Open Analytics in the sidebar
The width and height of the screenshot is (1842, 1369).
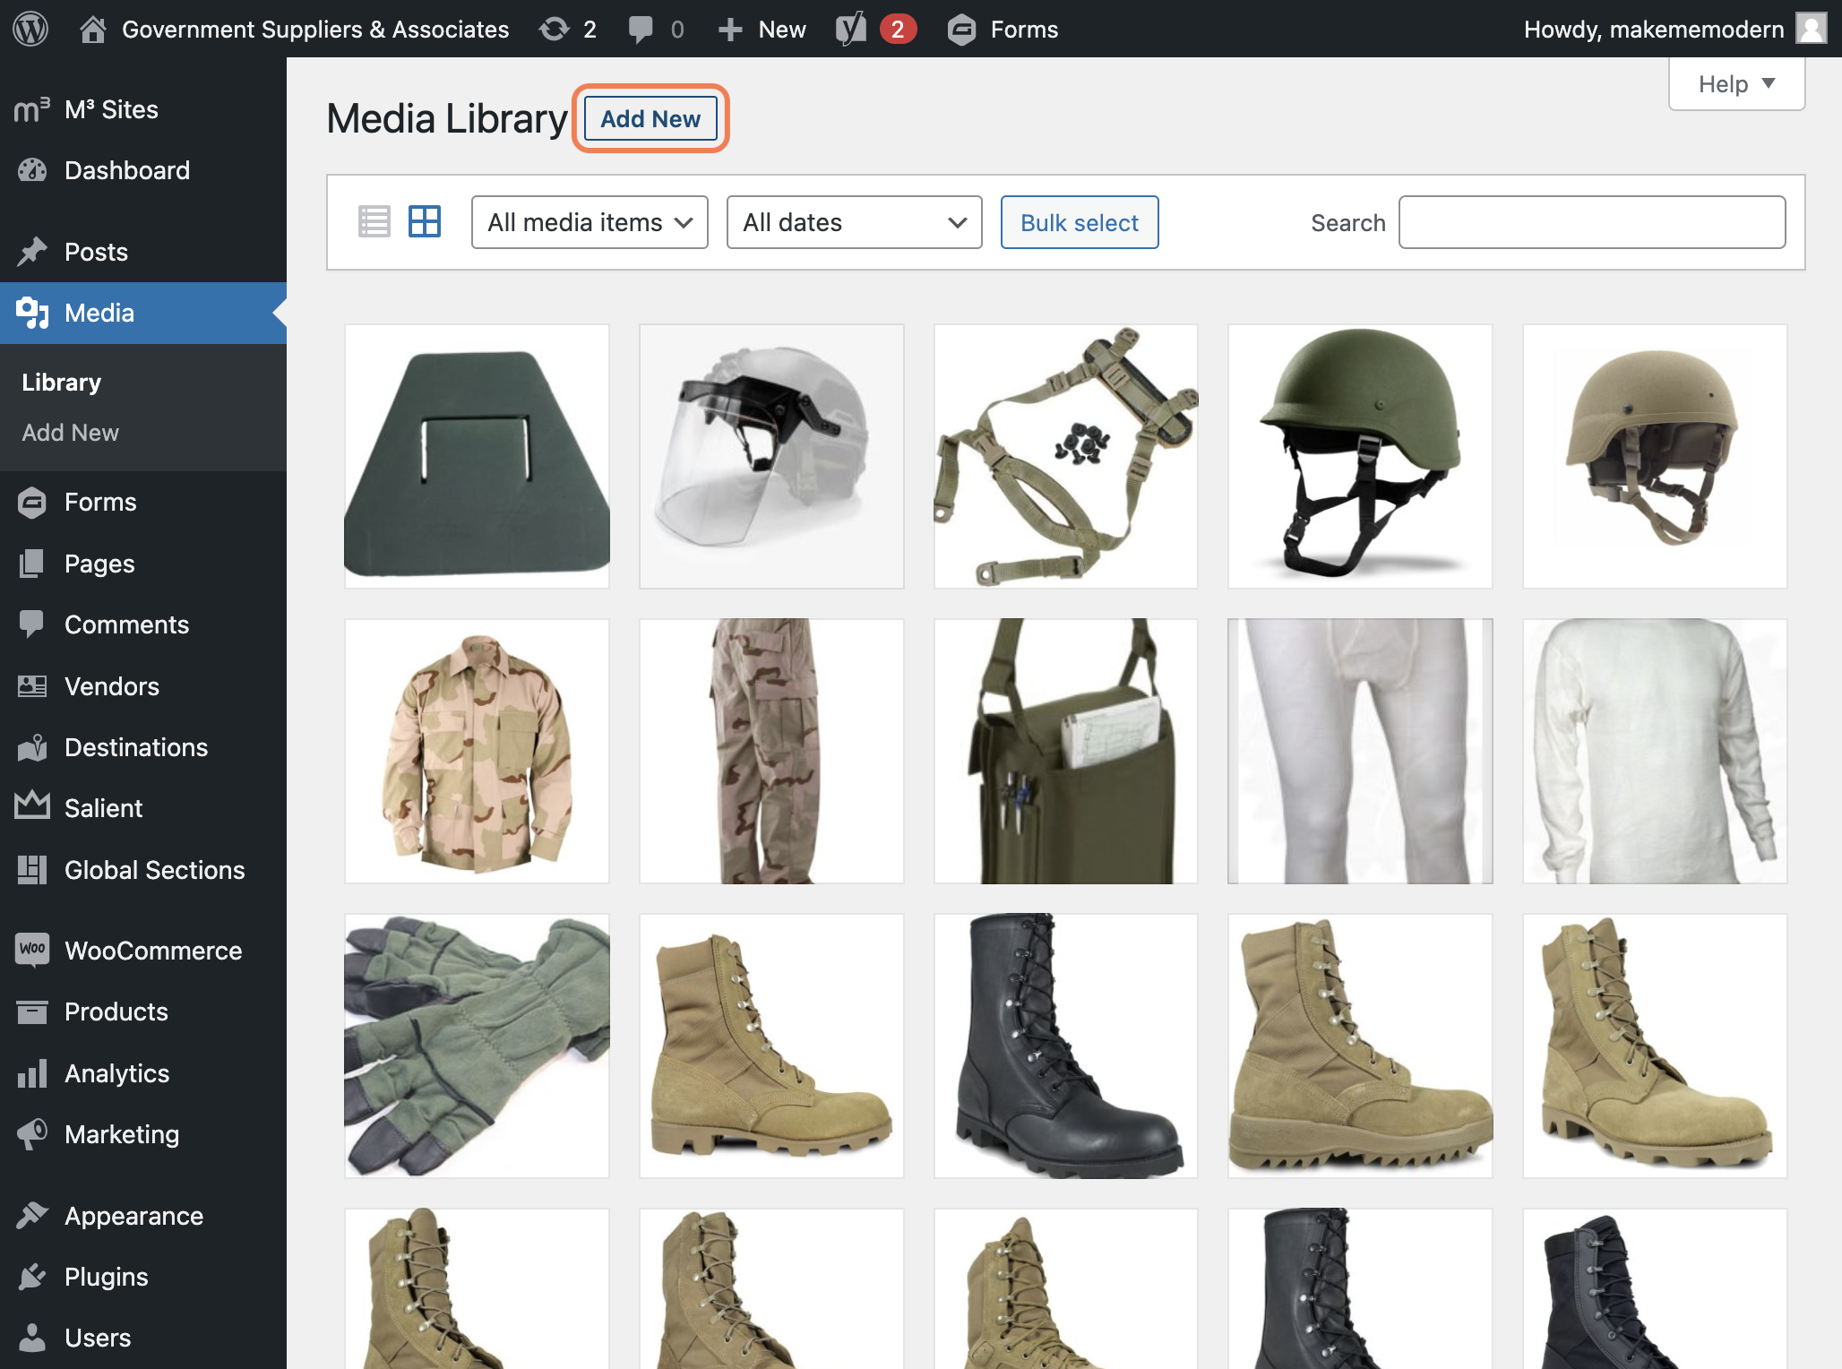tap(143, 1073)
